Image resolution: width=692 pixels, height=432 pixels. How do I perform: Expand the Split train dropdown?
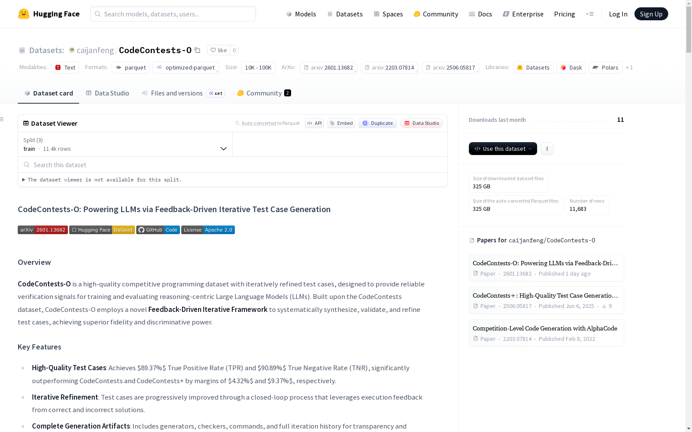pyautogui.click(x=125, y=144)
